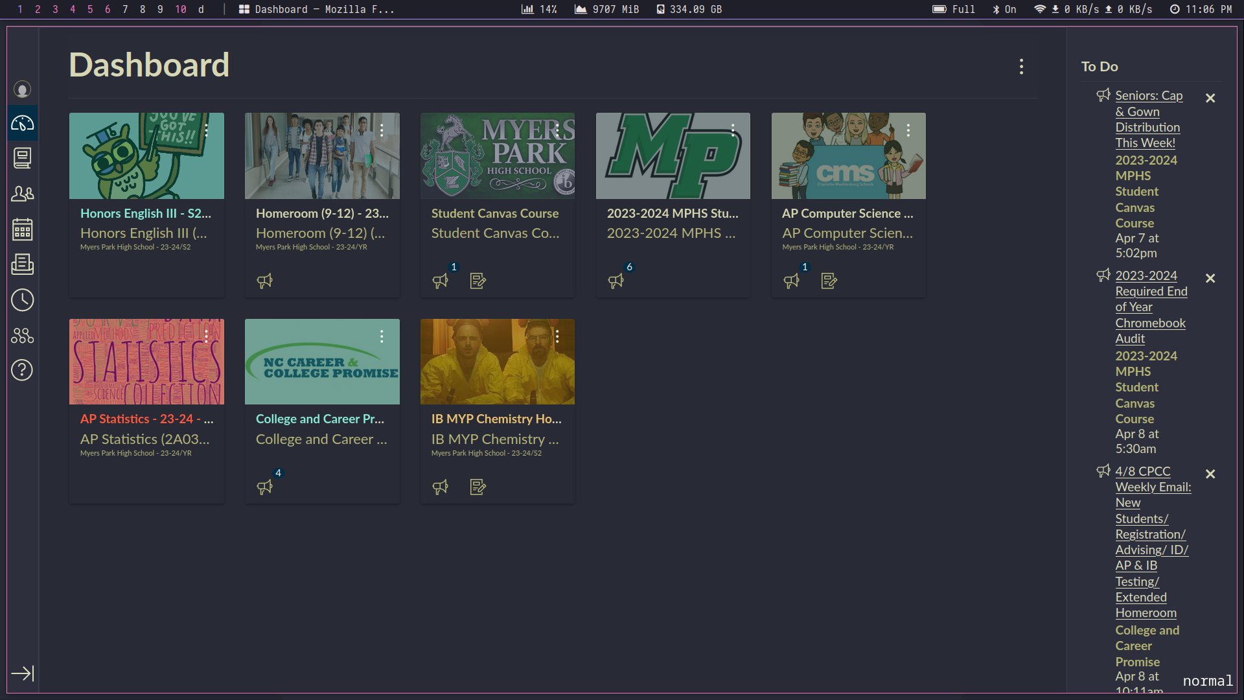
Task: Open AP Statistics card options menu
Action: coord(206,336)
